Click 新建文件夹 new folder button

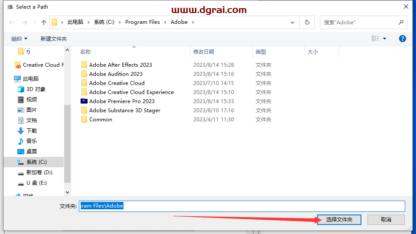click(54, 39)
